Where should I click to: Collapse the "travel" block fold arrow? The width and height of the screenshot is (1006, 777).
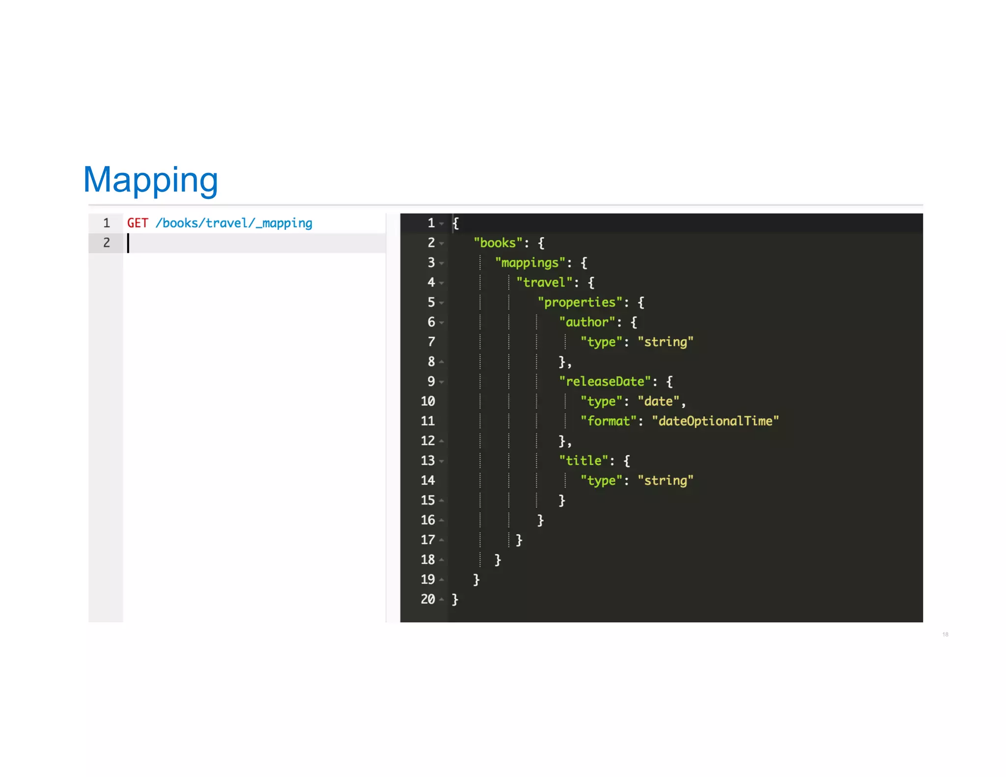pyautogui.click(x=442, y=283)
